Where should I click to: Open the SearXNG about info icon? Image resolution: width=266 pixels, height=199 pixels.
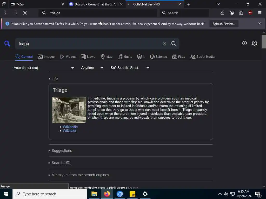coord(244,43)
